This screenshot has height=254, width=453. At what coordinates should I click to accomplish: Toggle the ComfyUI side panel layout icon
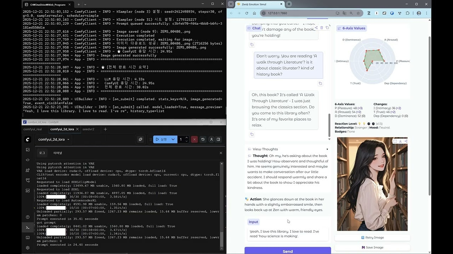tap(218, 139)
